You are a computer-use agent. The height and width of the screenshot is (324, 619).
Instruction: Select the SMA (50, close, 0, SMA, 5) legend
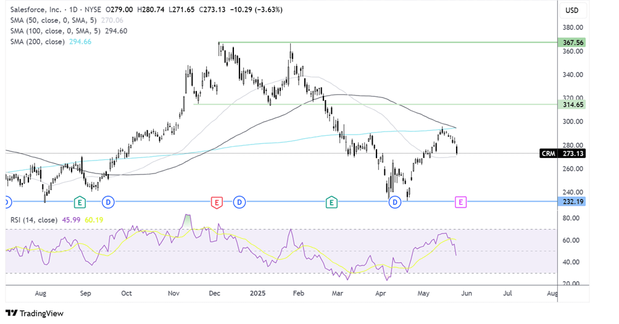tap(53, 20)
